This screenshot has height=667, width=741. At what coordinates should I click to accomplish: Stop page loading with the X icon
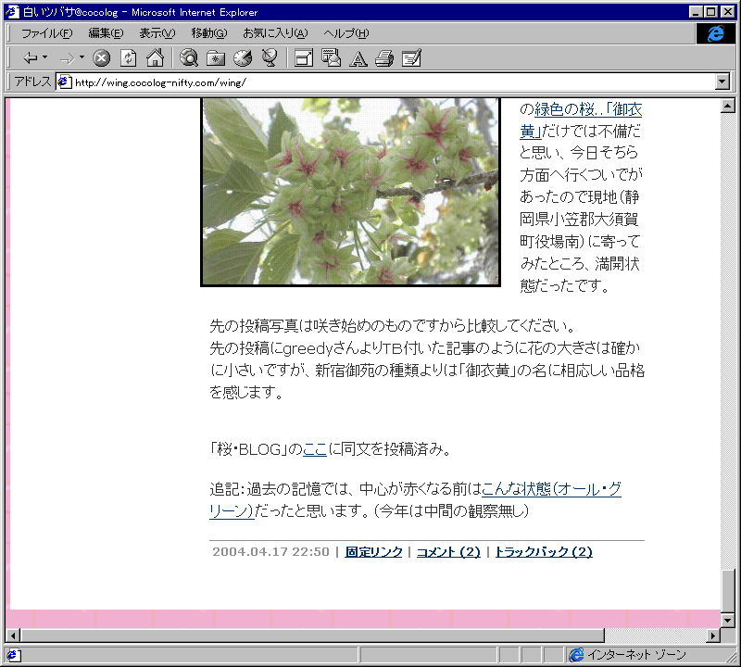tap(101, 58)
